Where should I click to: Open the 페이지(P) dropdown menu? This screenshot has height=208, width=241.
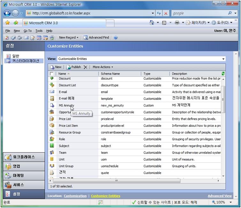[198, 23]
